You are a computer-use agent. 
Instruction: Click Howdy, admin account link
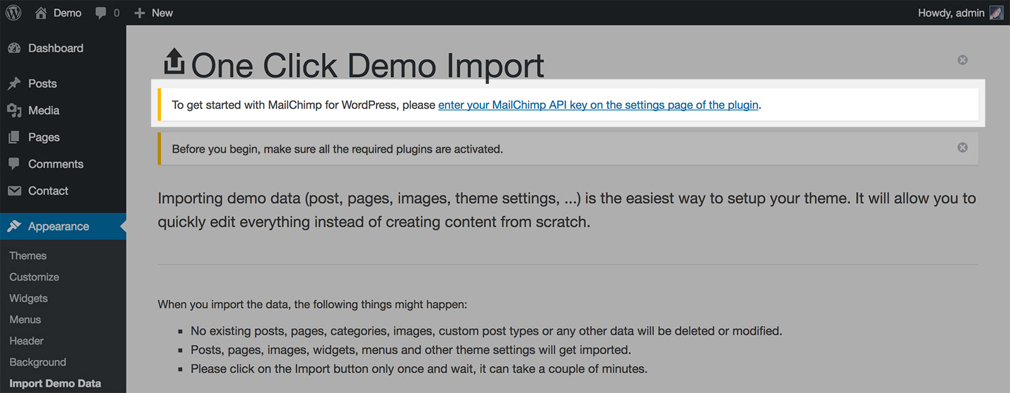(951, 13)
